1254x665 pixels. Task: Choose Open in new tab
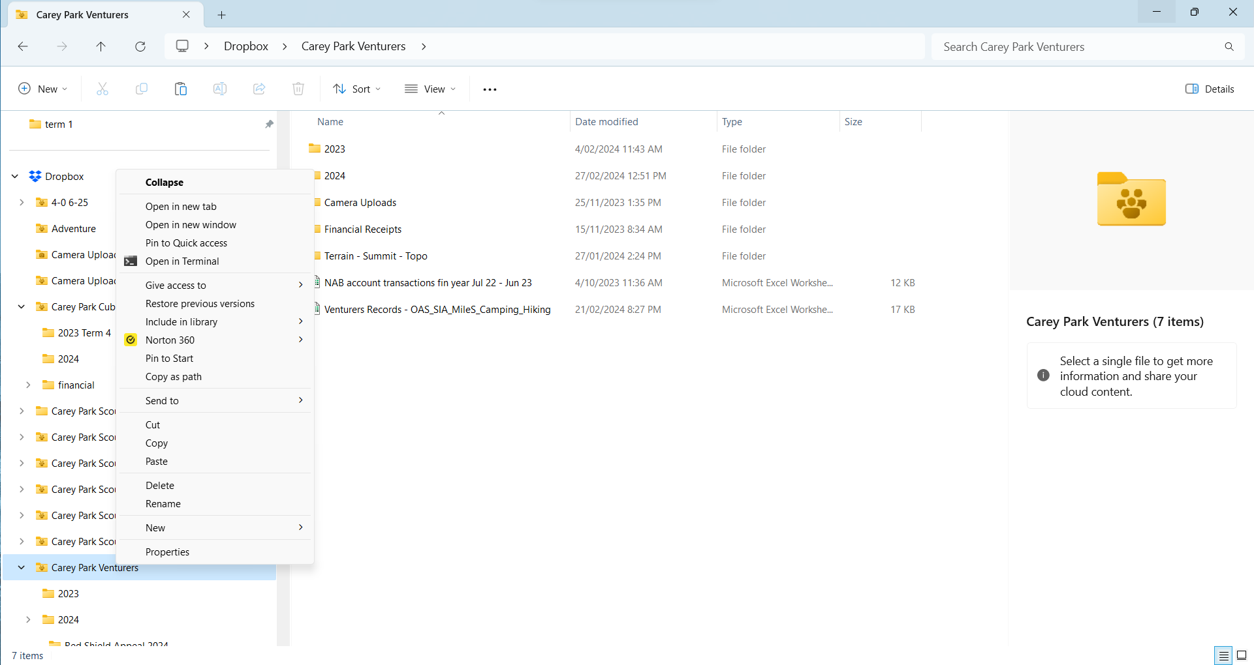pyautogui.click(x=215, y=207)
